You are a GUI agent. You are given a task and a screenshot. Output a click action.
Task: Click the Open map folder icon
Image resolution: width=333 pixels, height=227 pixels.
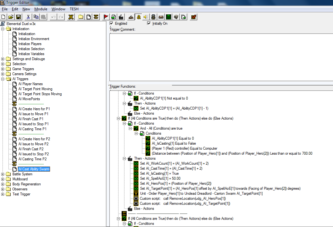coord(11,17)
